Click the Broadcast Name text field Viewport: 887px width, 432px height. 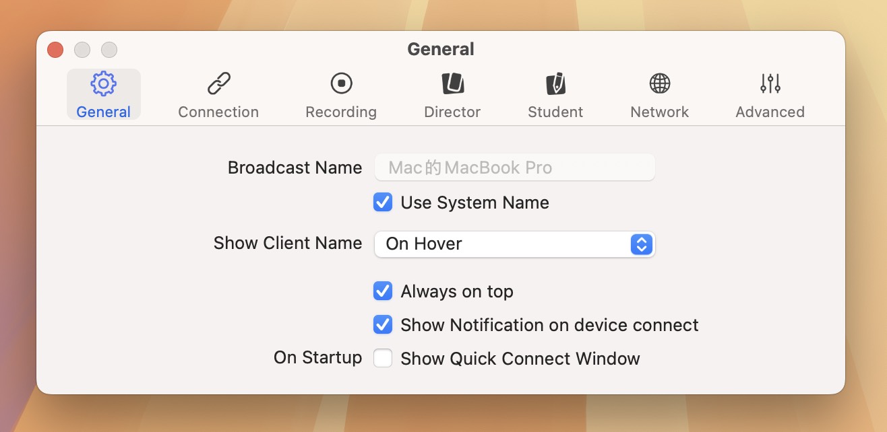[515, 168]
